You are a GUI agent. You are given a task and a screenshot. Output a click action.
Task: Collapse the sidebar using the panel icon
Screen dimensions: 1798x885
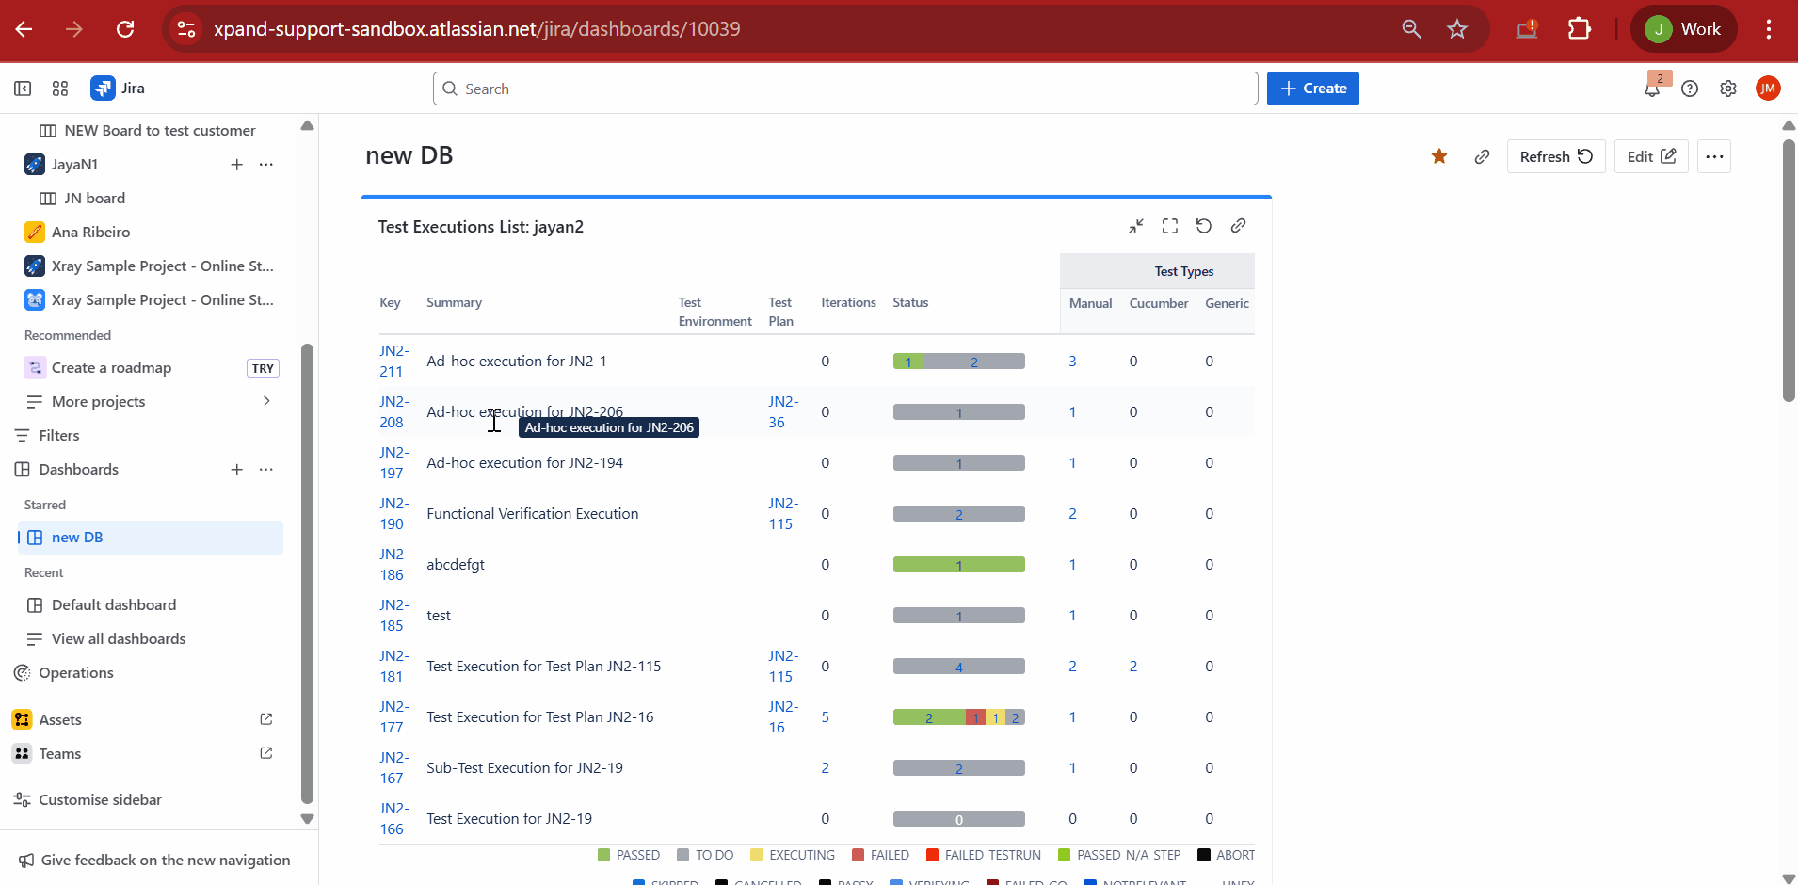pos(23,88)
